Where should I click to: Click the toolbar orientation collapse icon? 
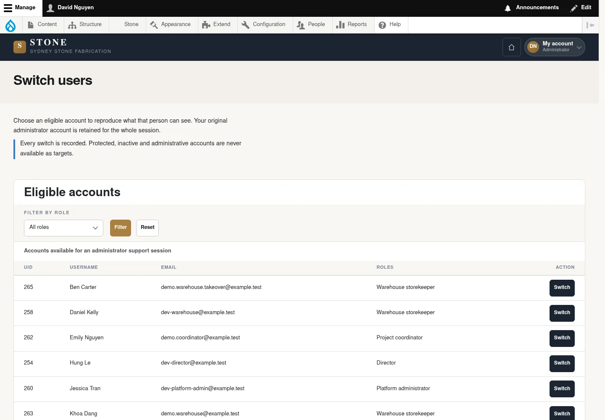(590, 25)
